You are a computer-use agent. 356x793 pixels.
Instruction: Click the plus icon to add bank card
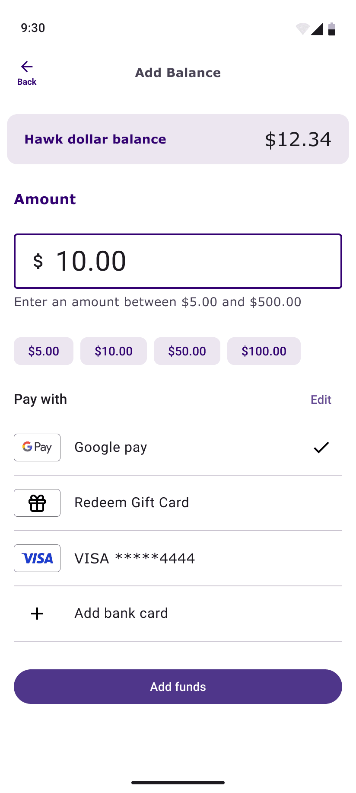click(x=37, y=613)
